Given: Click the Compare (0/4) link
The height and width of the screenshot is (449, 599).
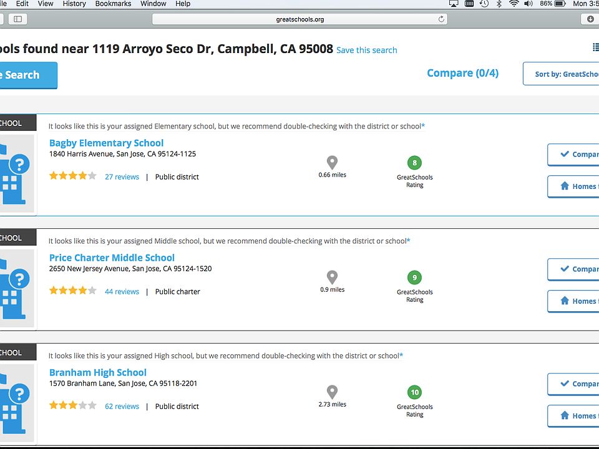Looking at the screenshot, I should click(462, 73).
